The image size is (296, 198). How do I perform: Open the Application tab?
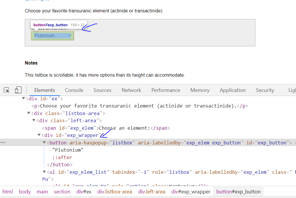[233, 90]
